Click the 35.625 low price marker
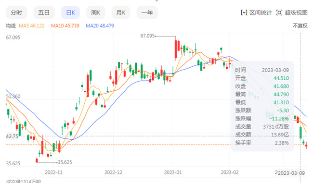313x183 pixels. [65, 162]
